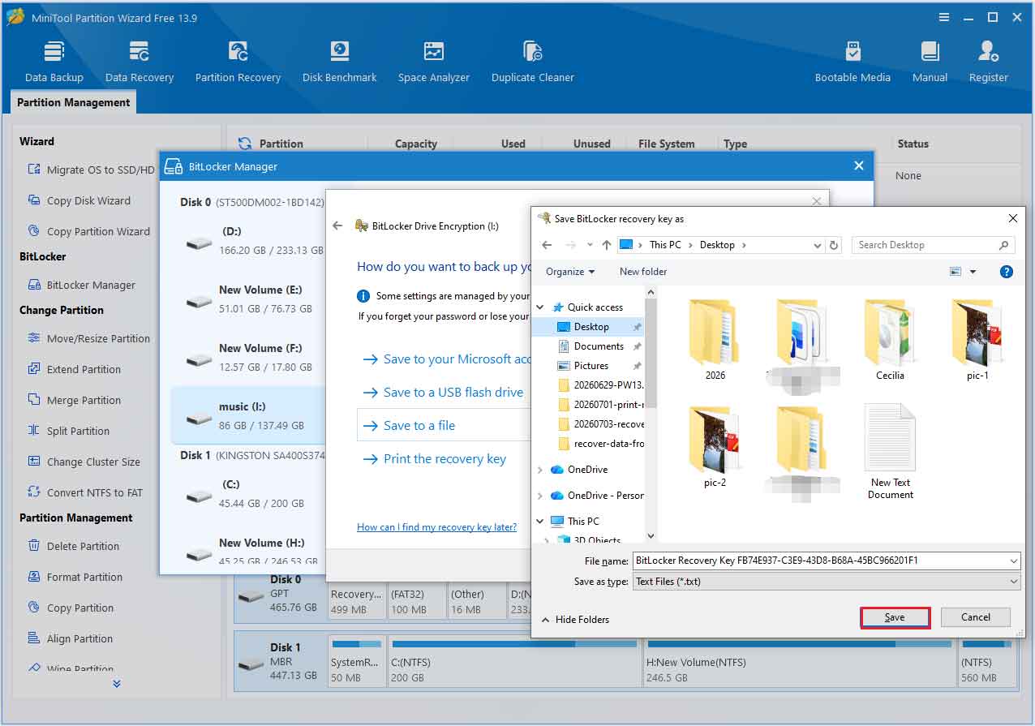Screen dimensions: 1035x726
Task: Choose Move/Resize Partition
Action: [88, 338]
